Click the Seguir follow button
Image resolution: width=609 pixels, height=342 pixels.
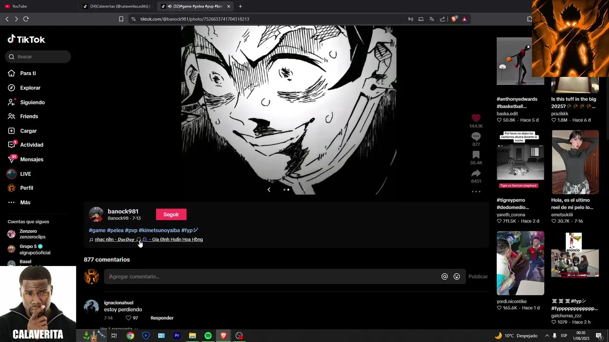(x=171, y=214)
